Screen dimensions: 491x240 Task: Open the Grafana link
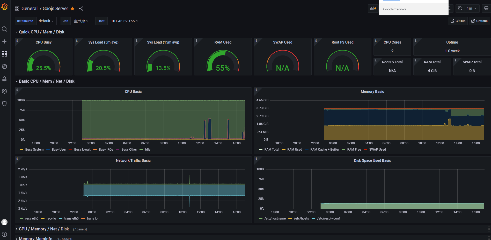tap(479, 21)
